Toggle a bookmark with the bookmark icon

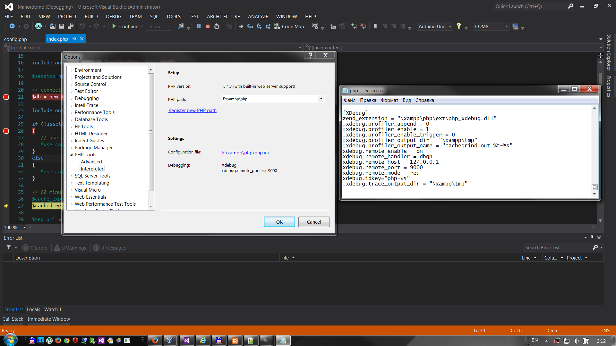[x=375, y=26]
